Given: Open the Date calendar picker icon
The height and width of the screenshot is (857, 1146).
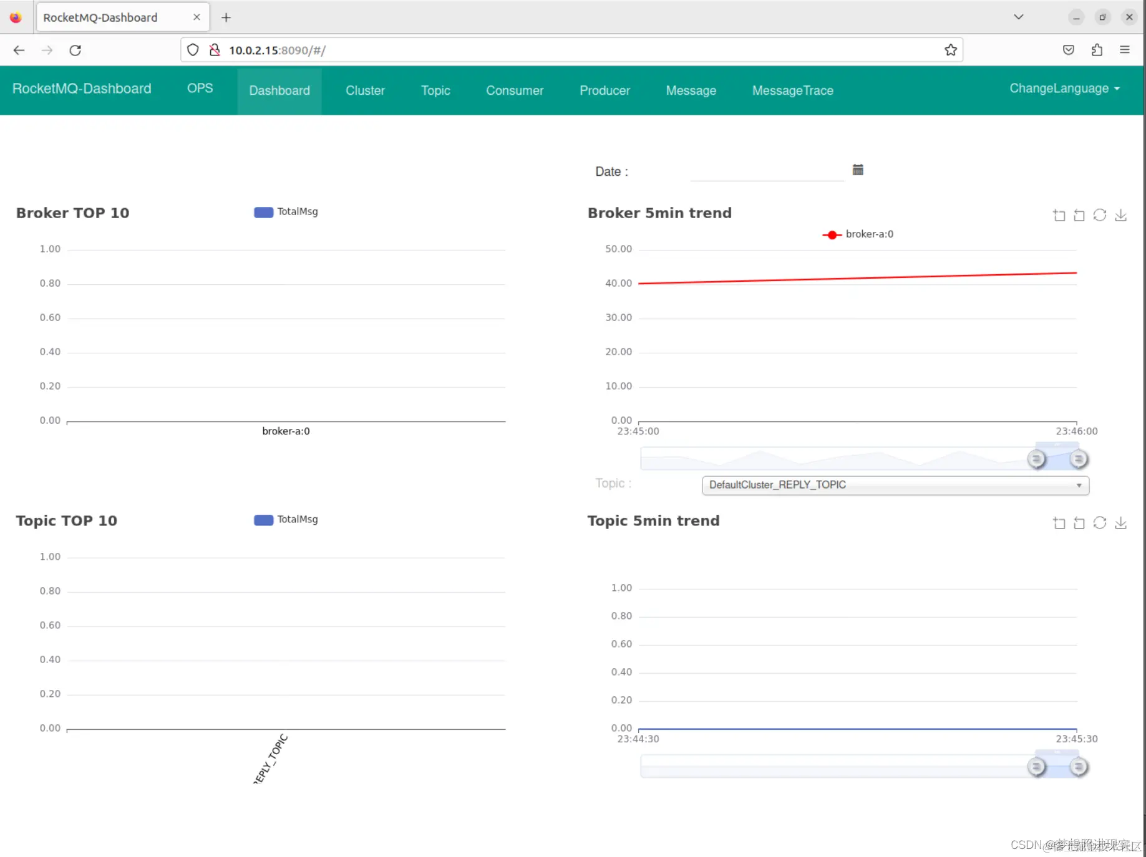Looking at the screenshot, I should (x=858, y=170).
